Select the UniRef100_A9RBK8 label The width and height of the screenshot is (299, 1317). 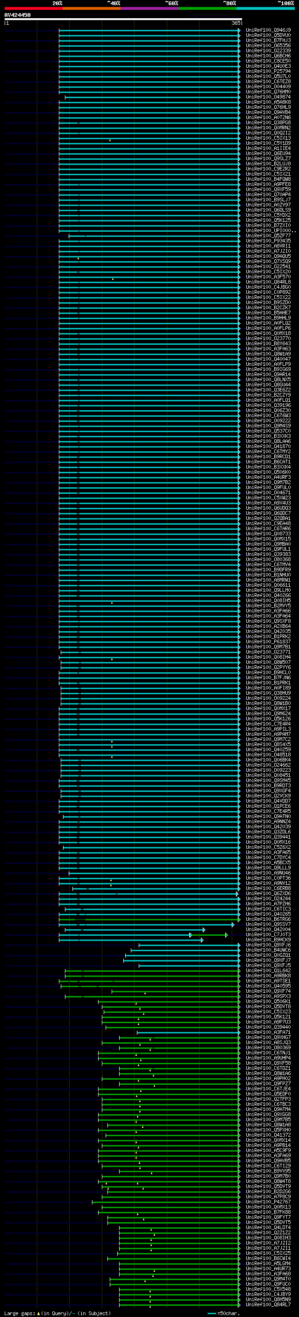pos(268,975)
